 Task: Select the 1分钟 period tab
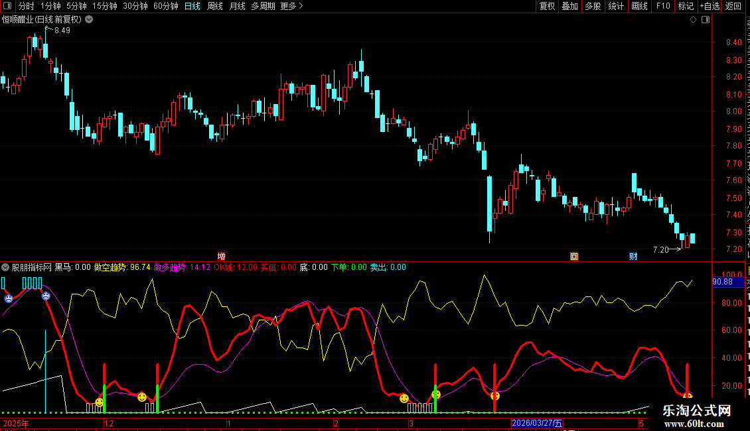point(50,6)
